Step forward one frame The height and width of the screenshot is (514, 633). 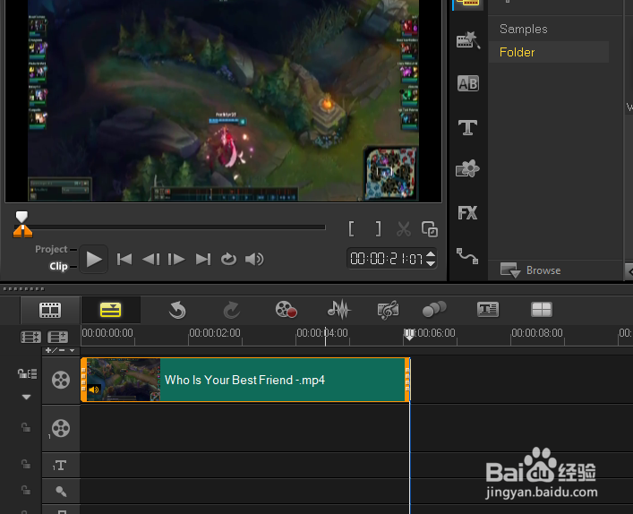(x=176, y=259)
